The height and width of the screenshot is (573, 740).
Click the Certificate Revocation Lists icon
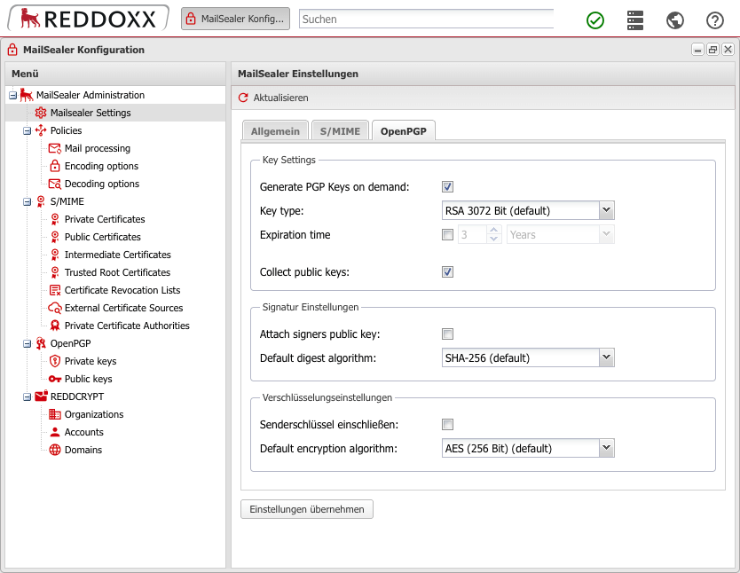tap(55, 291)
